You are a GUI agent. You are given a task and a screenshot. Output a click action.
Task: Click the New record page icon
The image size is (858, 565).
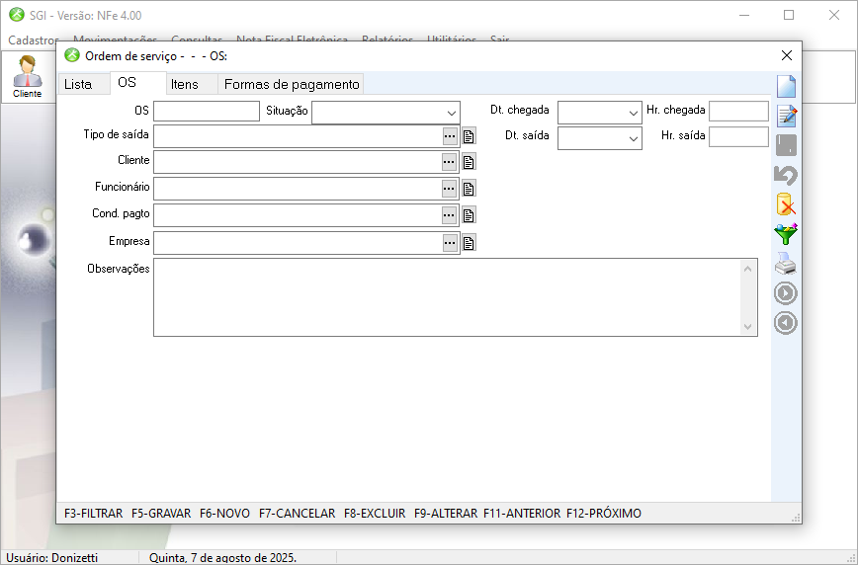coord(786,86)
